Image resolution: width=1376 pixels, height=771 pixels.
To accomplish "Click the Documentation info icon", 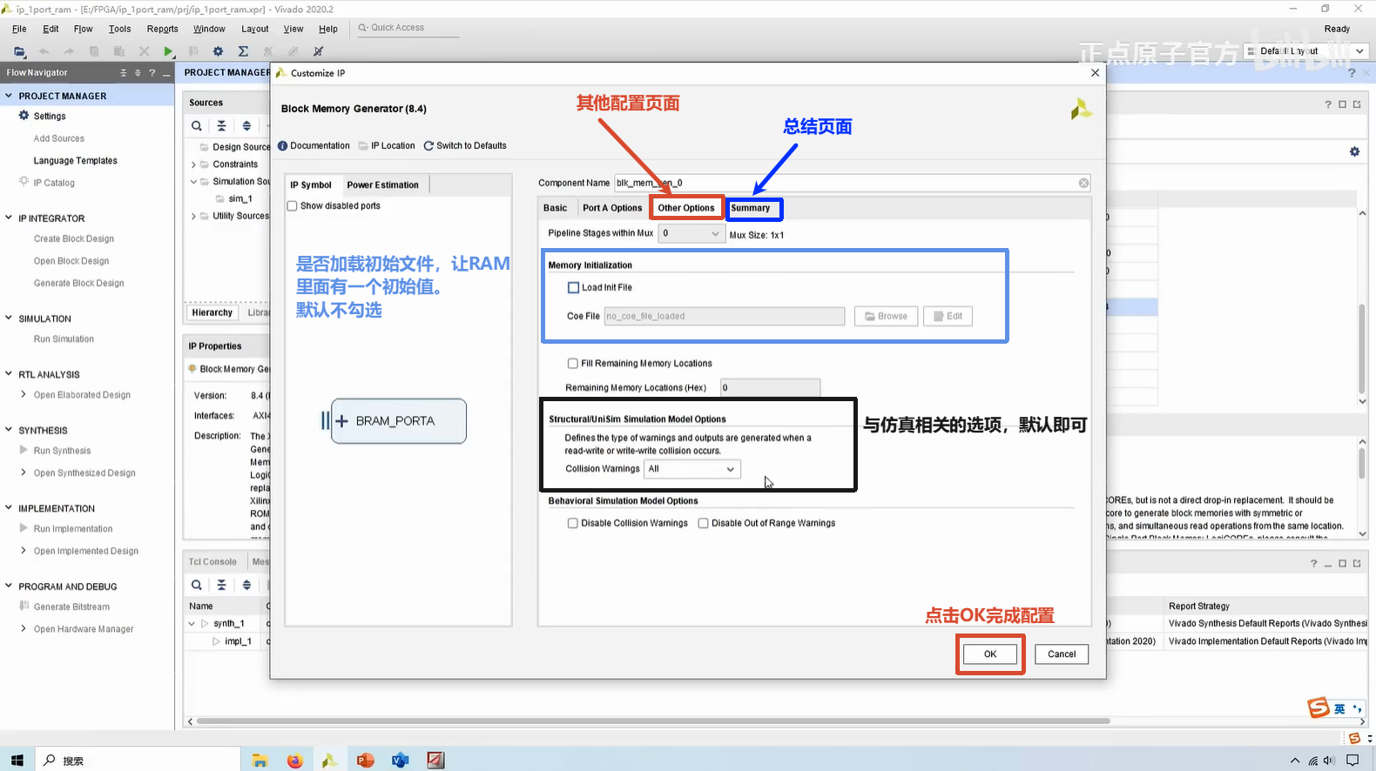I will pos(282,146).
